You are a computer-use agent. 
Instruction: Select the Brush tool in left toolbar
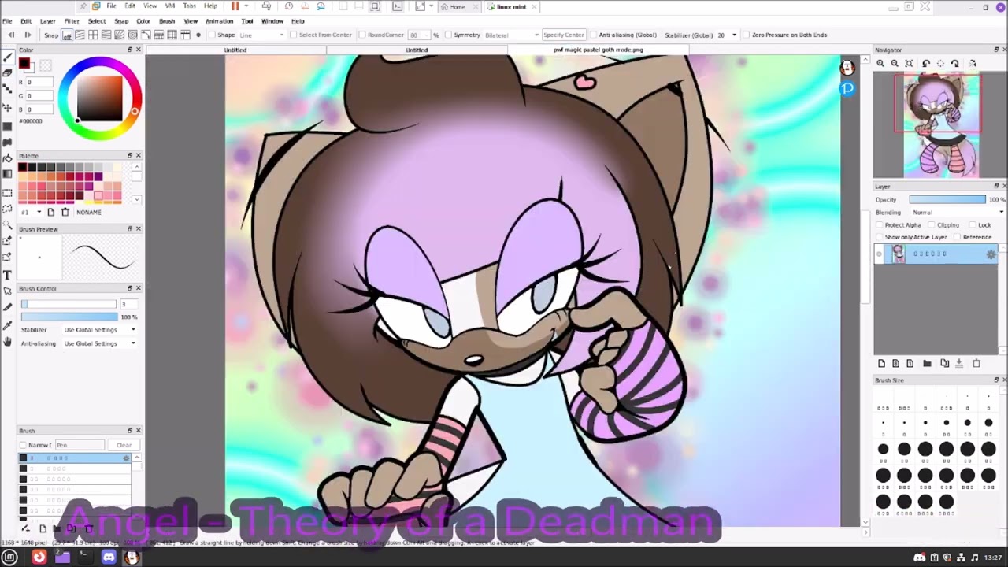point(8,56)
